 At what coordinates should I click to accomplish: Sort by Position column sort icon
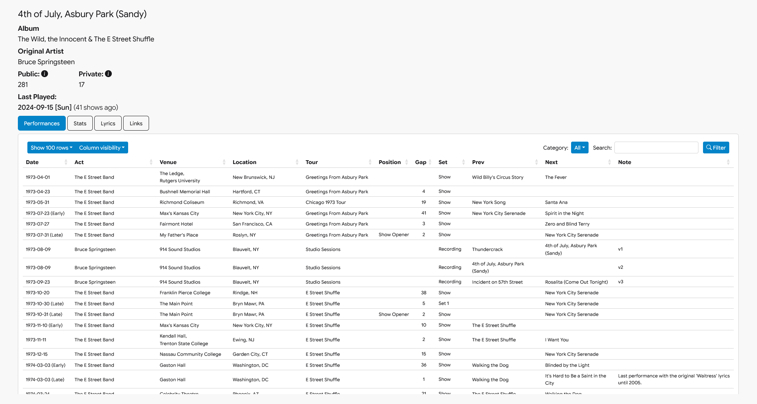[x=406, y=162]
